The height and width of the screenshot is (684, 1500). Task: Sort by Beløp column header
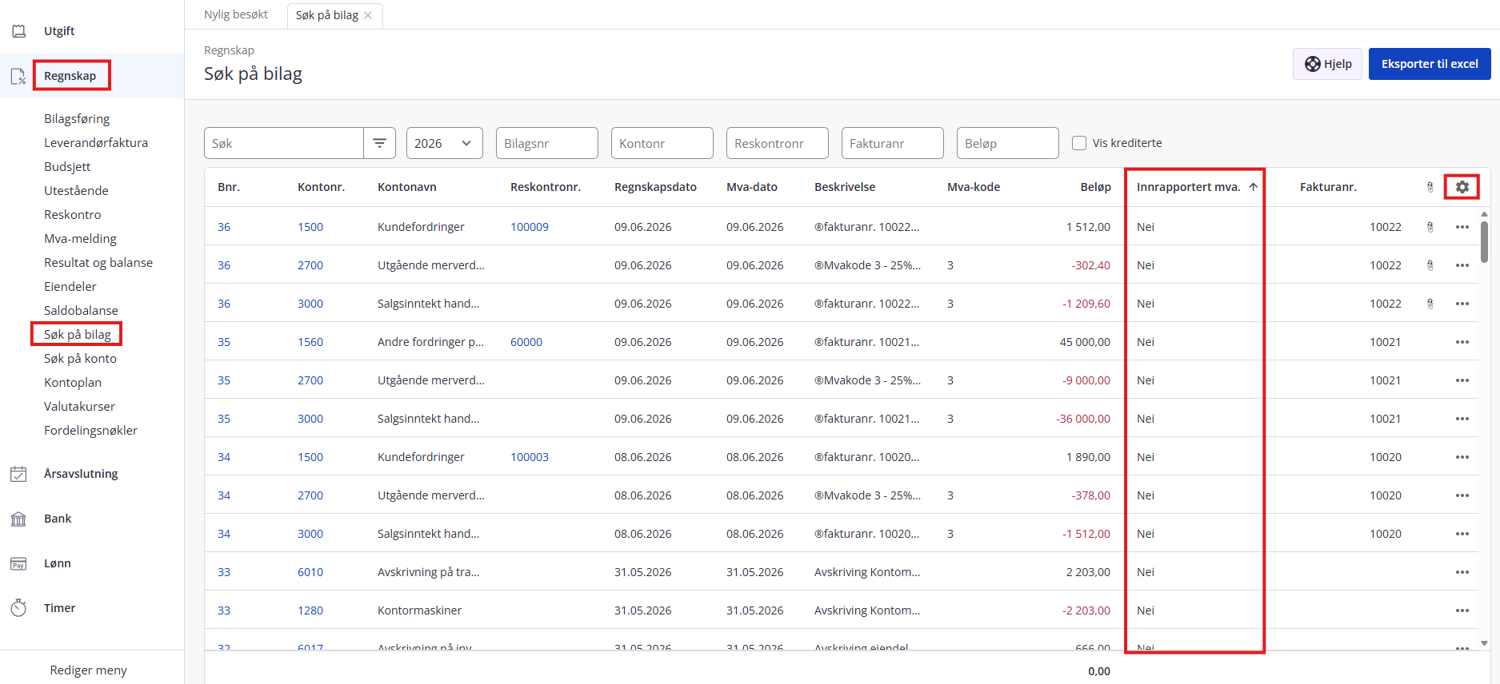coord(1095,187)
